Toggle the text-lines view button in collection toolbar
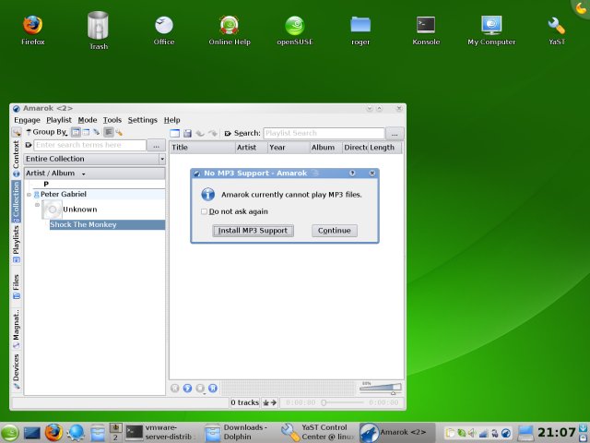The height and width of the screenshot is (443, 590). [109, 132]
